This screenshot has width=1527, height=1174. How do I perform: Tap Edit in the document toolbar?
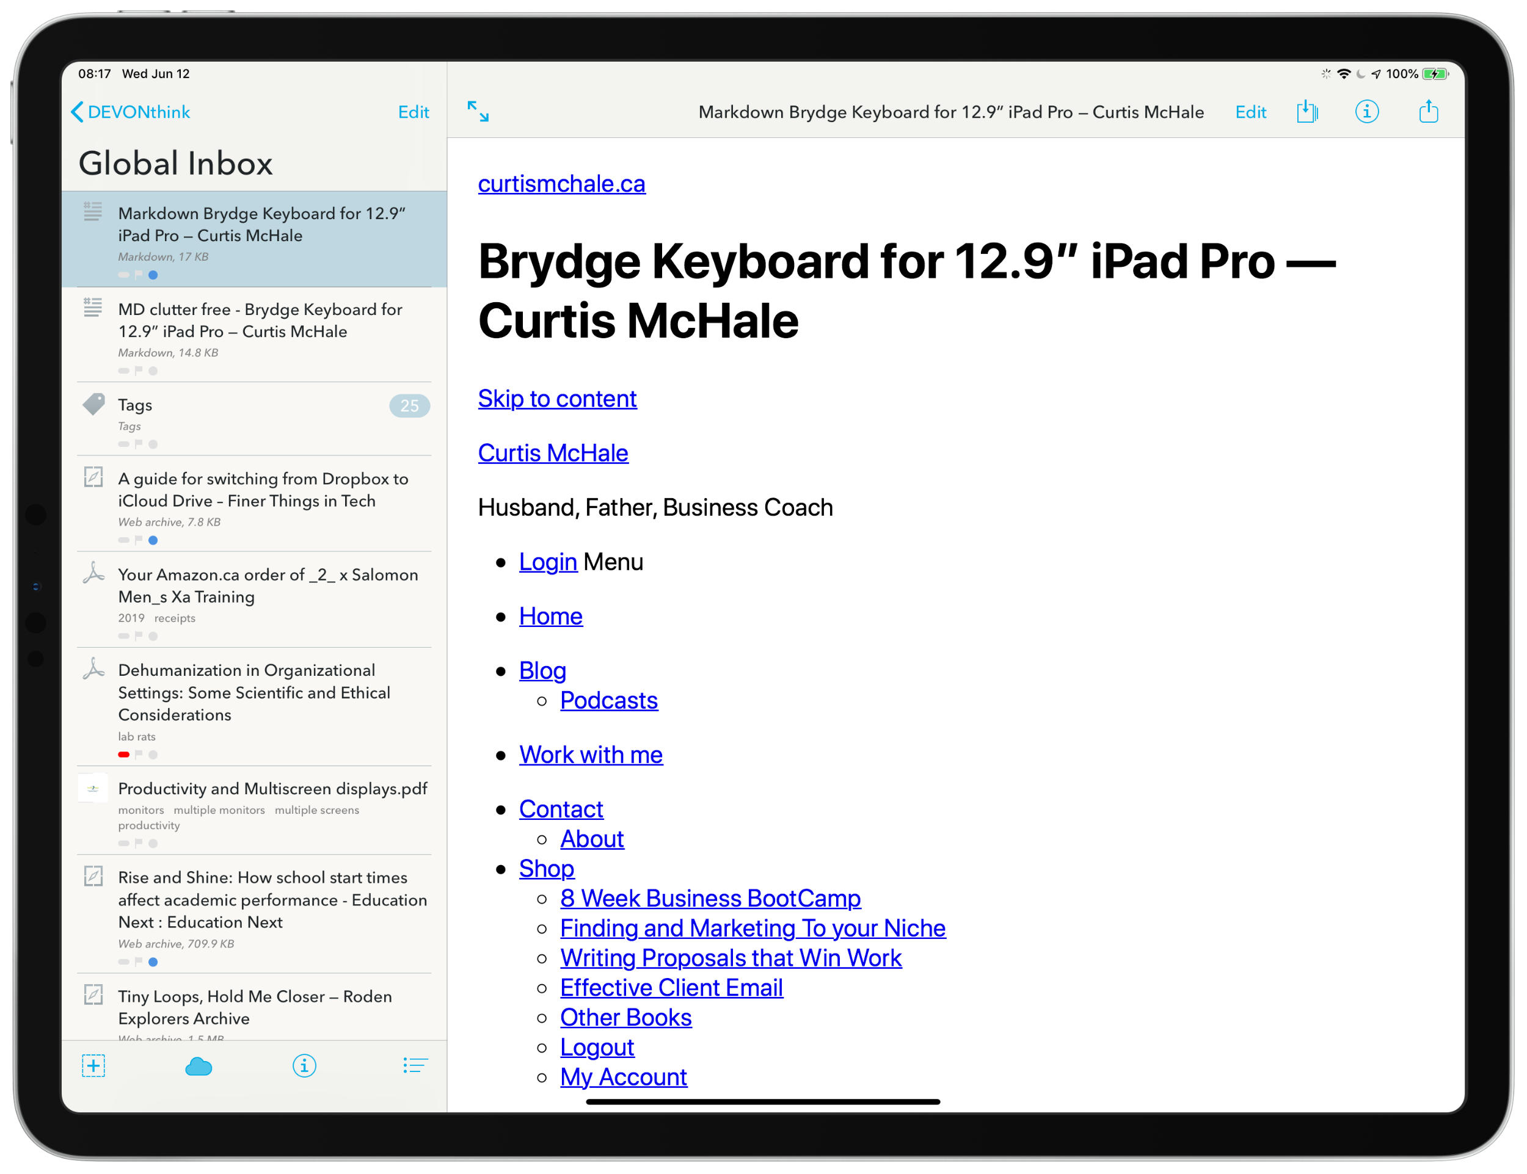[x=1250, y=112]
